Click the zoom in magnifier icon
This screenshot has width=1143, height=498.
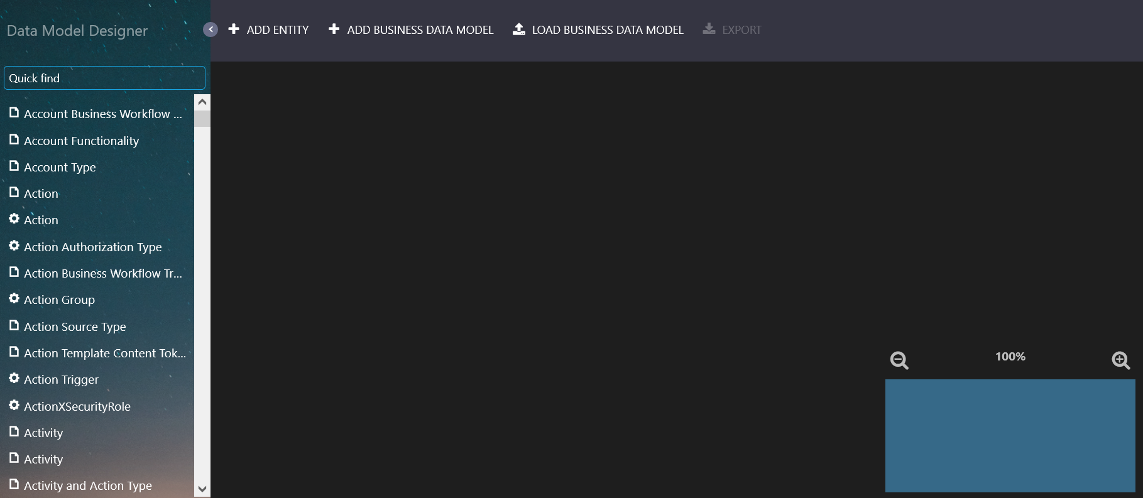coord(1120,360)
